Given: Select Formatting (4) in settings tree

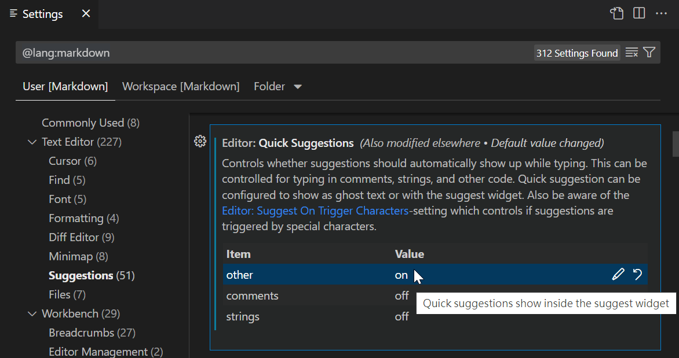Looking at the screenshot, I should click(x=84, y=218).
